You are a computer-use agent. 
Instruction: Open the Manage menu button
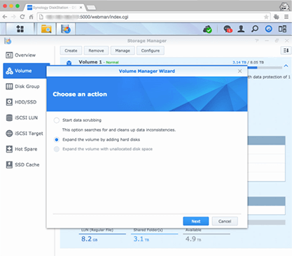(122, 50)
